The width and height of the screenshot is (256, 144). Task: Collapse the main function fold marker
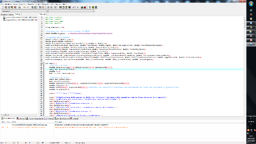(44, 63)
